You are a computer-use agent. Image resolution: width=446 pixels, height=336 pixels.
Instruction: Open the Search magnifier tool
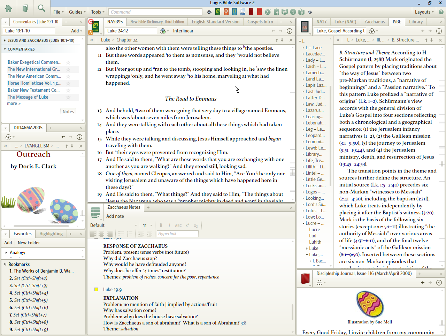(x=41, y=8)
